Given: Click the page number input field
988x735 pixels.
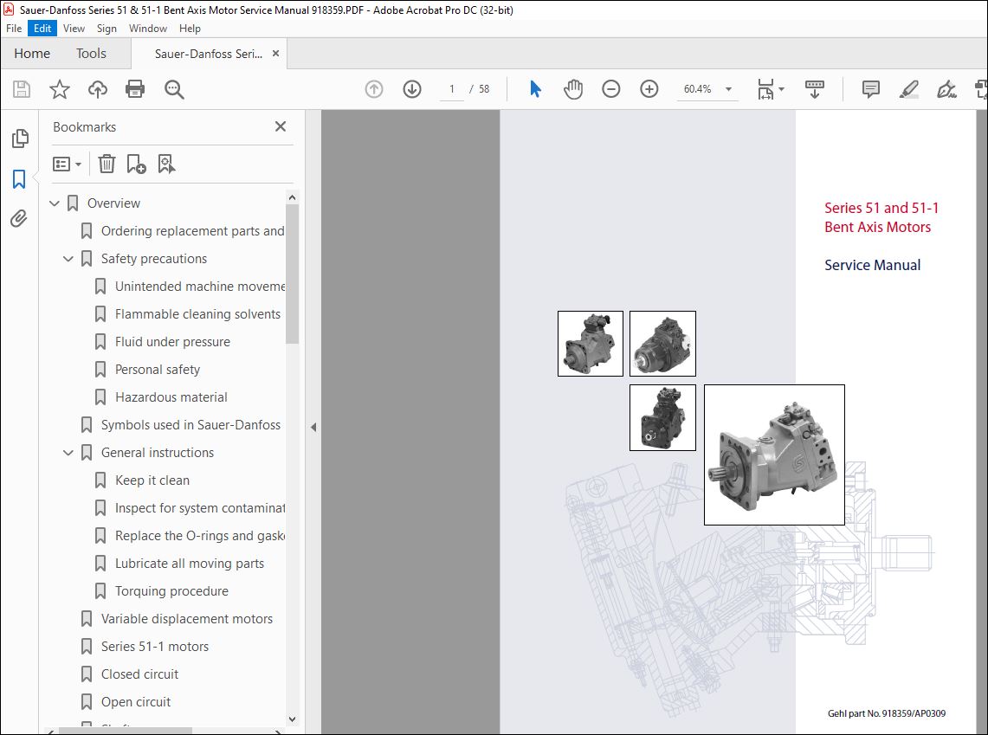Looking at the screenshot, I should (x=452, y=89).
